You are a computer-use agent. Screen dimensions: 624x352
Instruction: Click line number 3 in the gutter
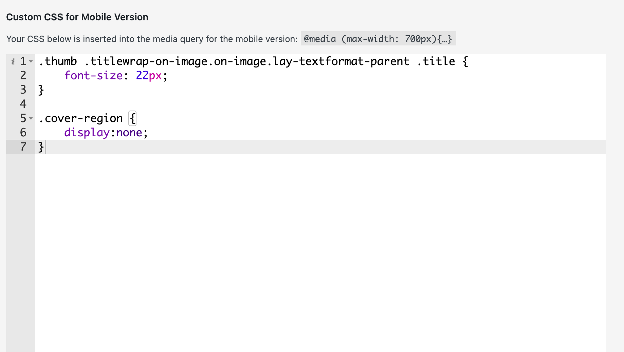click(x=23, y=90)
